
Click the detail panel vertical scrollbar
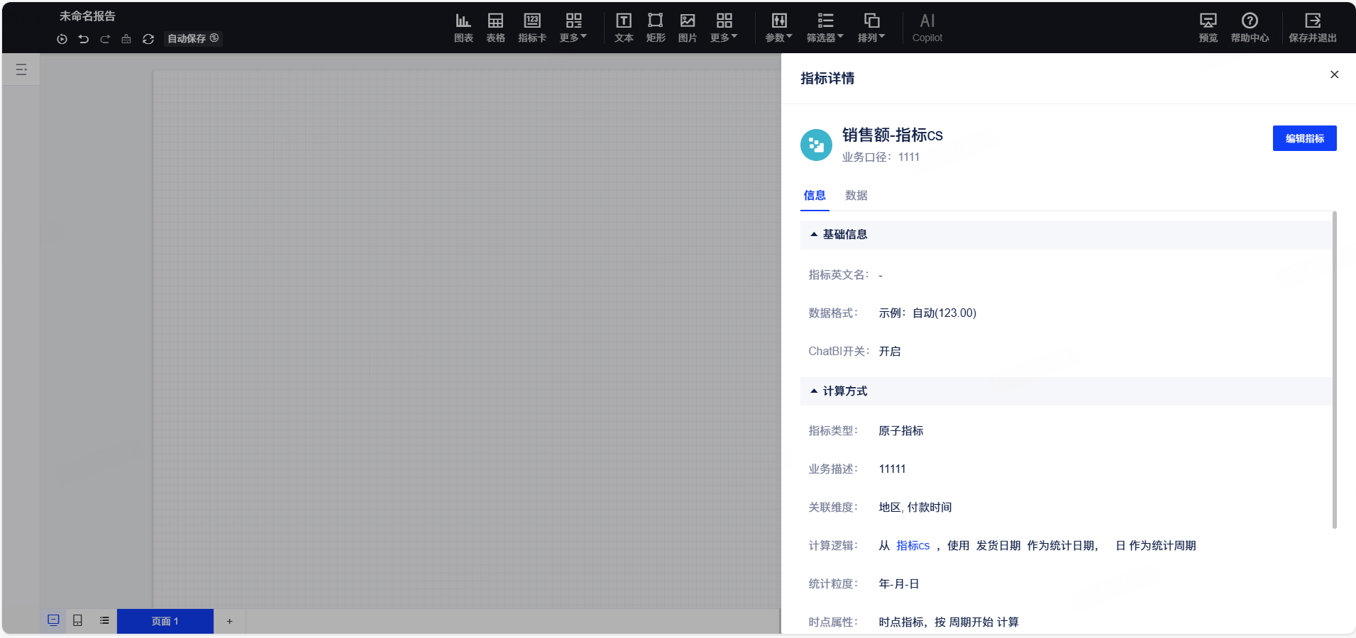coord(1334,370)
